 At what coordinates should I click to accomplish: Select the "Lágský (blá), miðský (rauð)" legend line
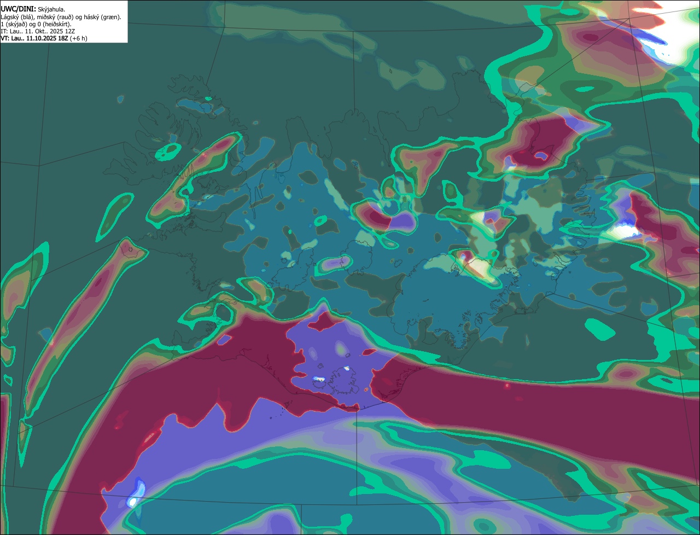click(61, 17)
